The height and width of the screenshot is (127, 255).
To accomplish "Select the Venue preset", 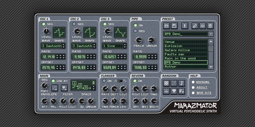I will 186,42.
